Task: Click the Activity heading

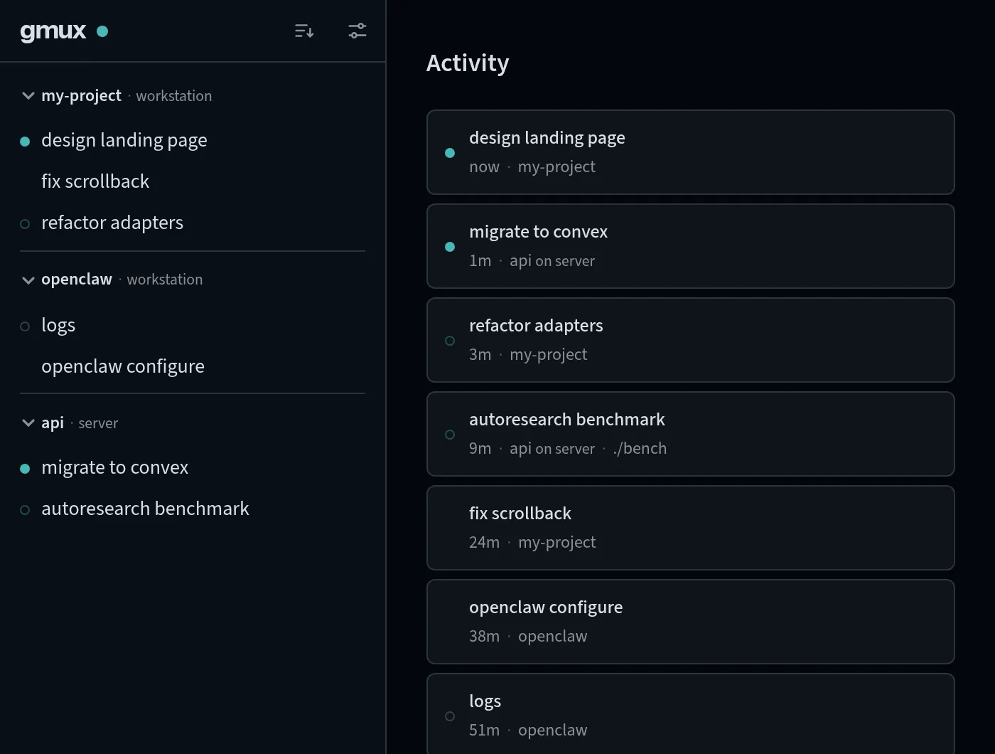Action: [468, 63]
